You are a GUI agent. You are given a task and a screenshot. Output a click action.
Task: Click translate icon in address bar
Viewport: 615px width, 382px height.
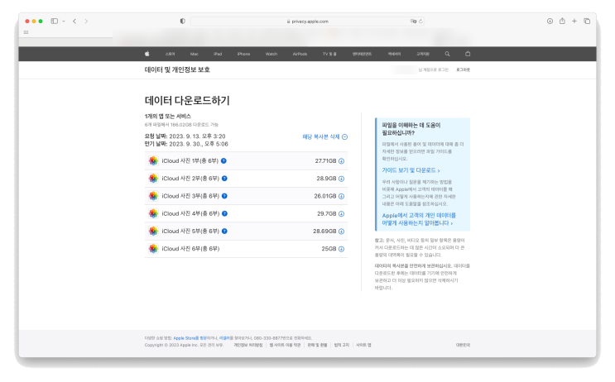[x=413, y=21]
